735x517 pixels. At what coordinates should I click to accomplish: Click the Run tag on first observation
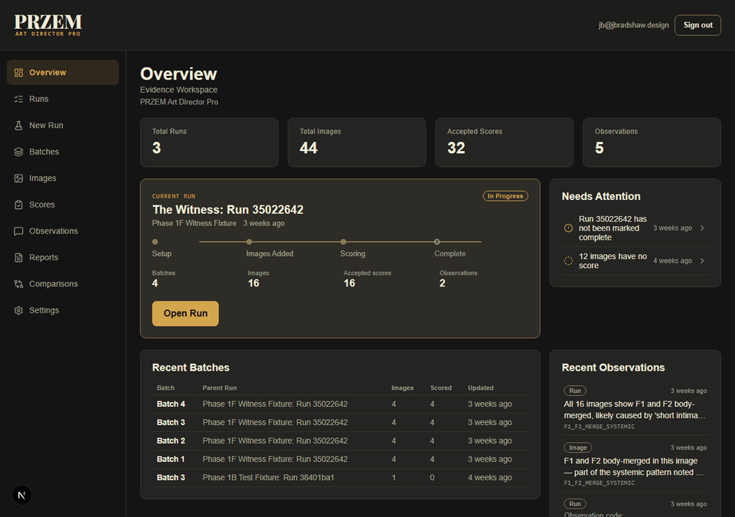click(x=575, y=391)
